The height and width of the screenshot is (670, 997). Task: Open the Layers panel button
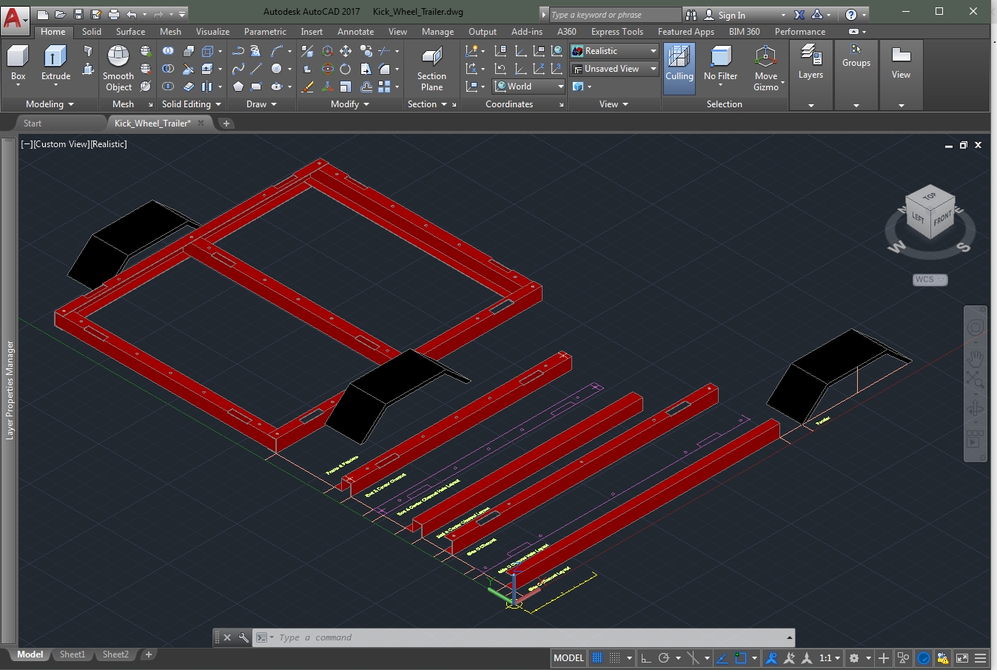(x=810, y=64)
